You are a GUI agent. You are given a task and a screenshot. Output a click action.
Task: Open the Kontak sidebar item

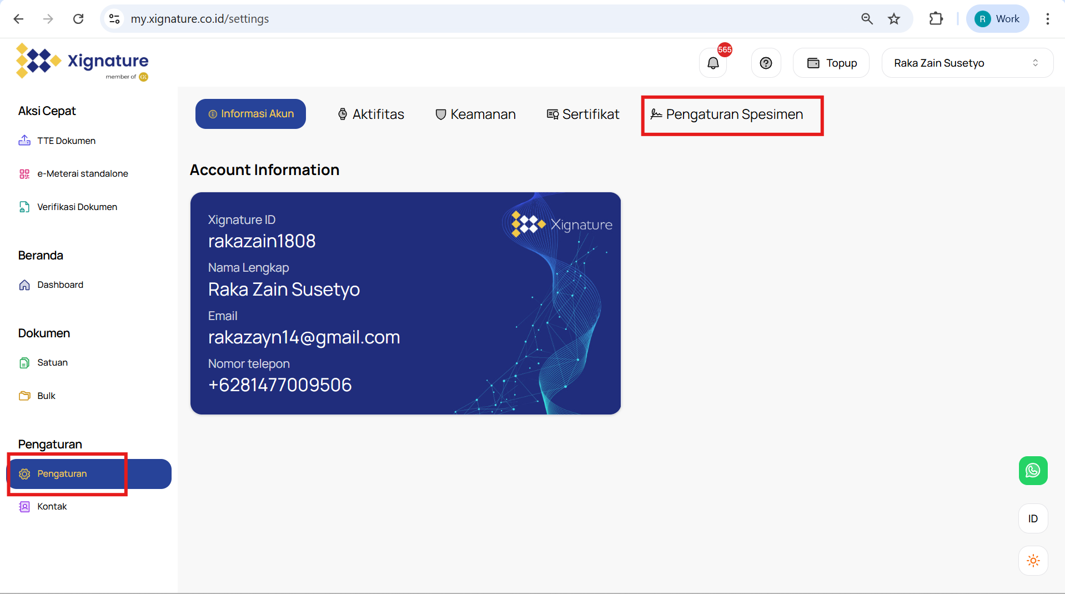[x=52, y=506]
